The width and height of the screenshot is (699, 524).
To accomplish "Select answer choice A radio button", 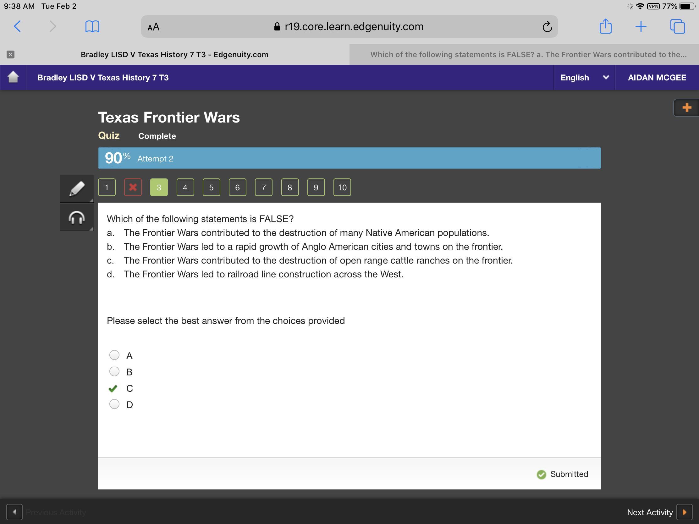I will pyautogui.click(x=114, y=355).
